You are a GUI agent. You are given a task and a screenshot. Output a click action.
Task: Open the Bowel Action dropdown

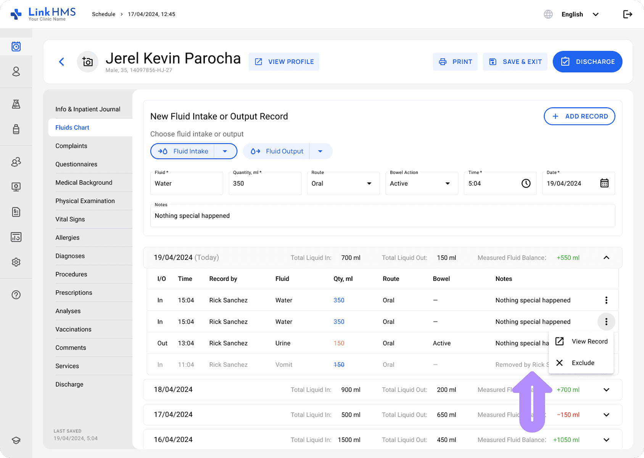point(421,184)
